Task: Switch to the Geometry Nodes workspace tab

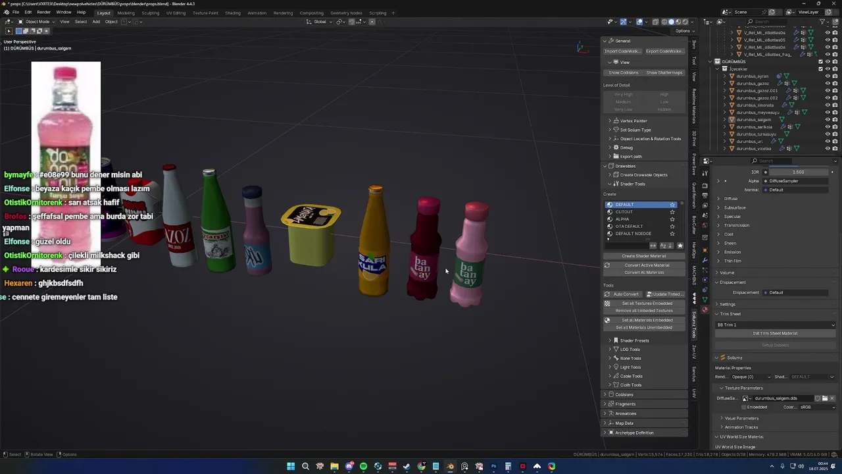Action: point(346,13)
